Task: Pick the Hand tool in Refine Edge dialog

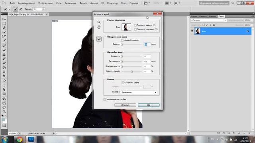Action: coord(99,27)
